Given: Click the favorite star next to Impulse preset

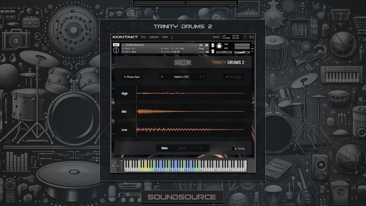Looking at the screenshot, I should 162,77.
